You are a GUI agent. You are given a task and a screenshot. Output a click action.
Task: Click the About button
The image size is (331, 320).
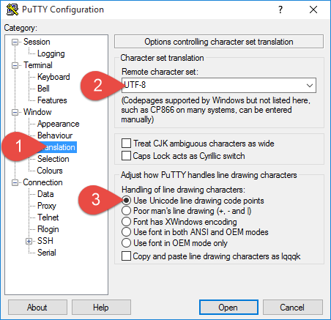pos(37,308)
